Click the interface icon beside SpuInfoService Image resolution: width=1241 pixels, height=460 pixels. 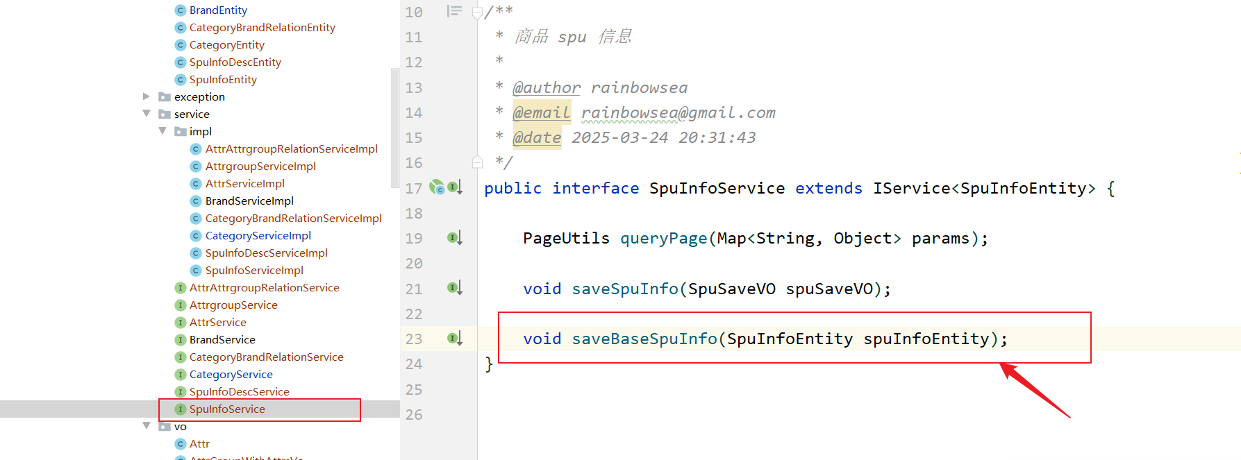pos(181,409)
